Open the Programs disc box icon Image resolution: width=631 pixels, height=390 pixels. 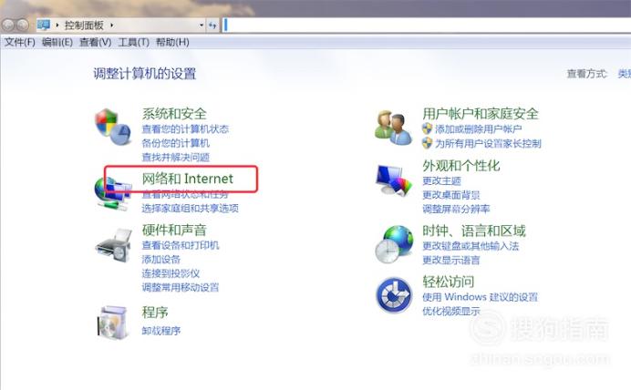(112, 322)
